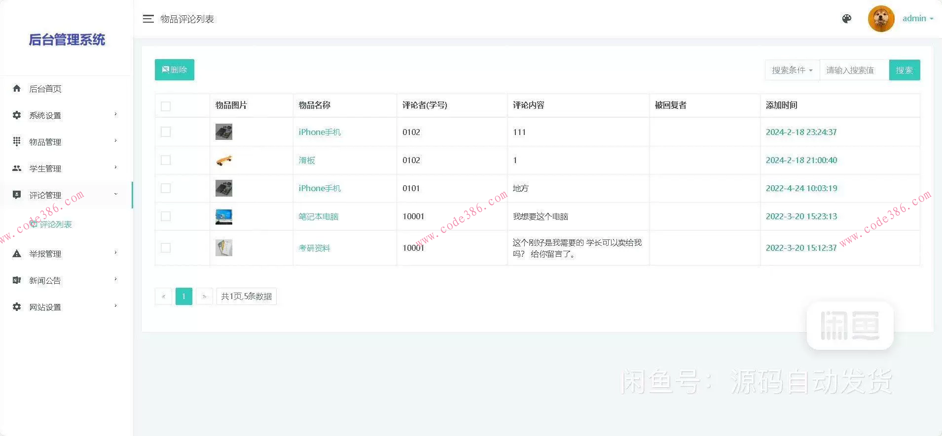Viewport: 942px width, 436px height.
Task: Go to next page in pagination
Action: [x=204, y=297]
